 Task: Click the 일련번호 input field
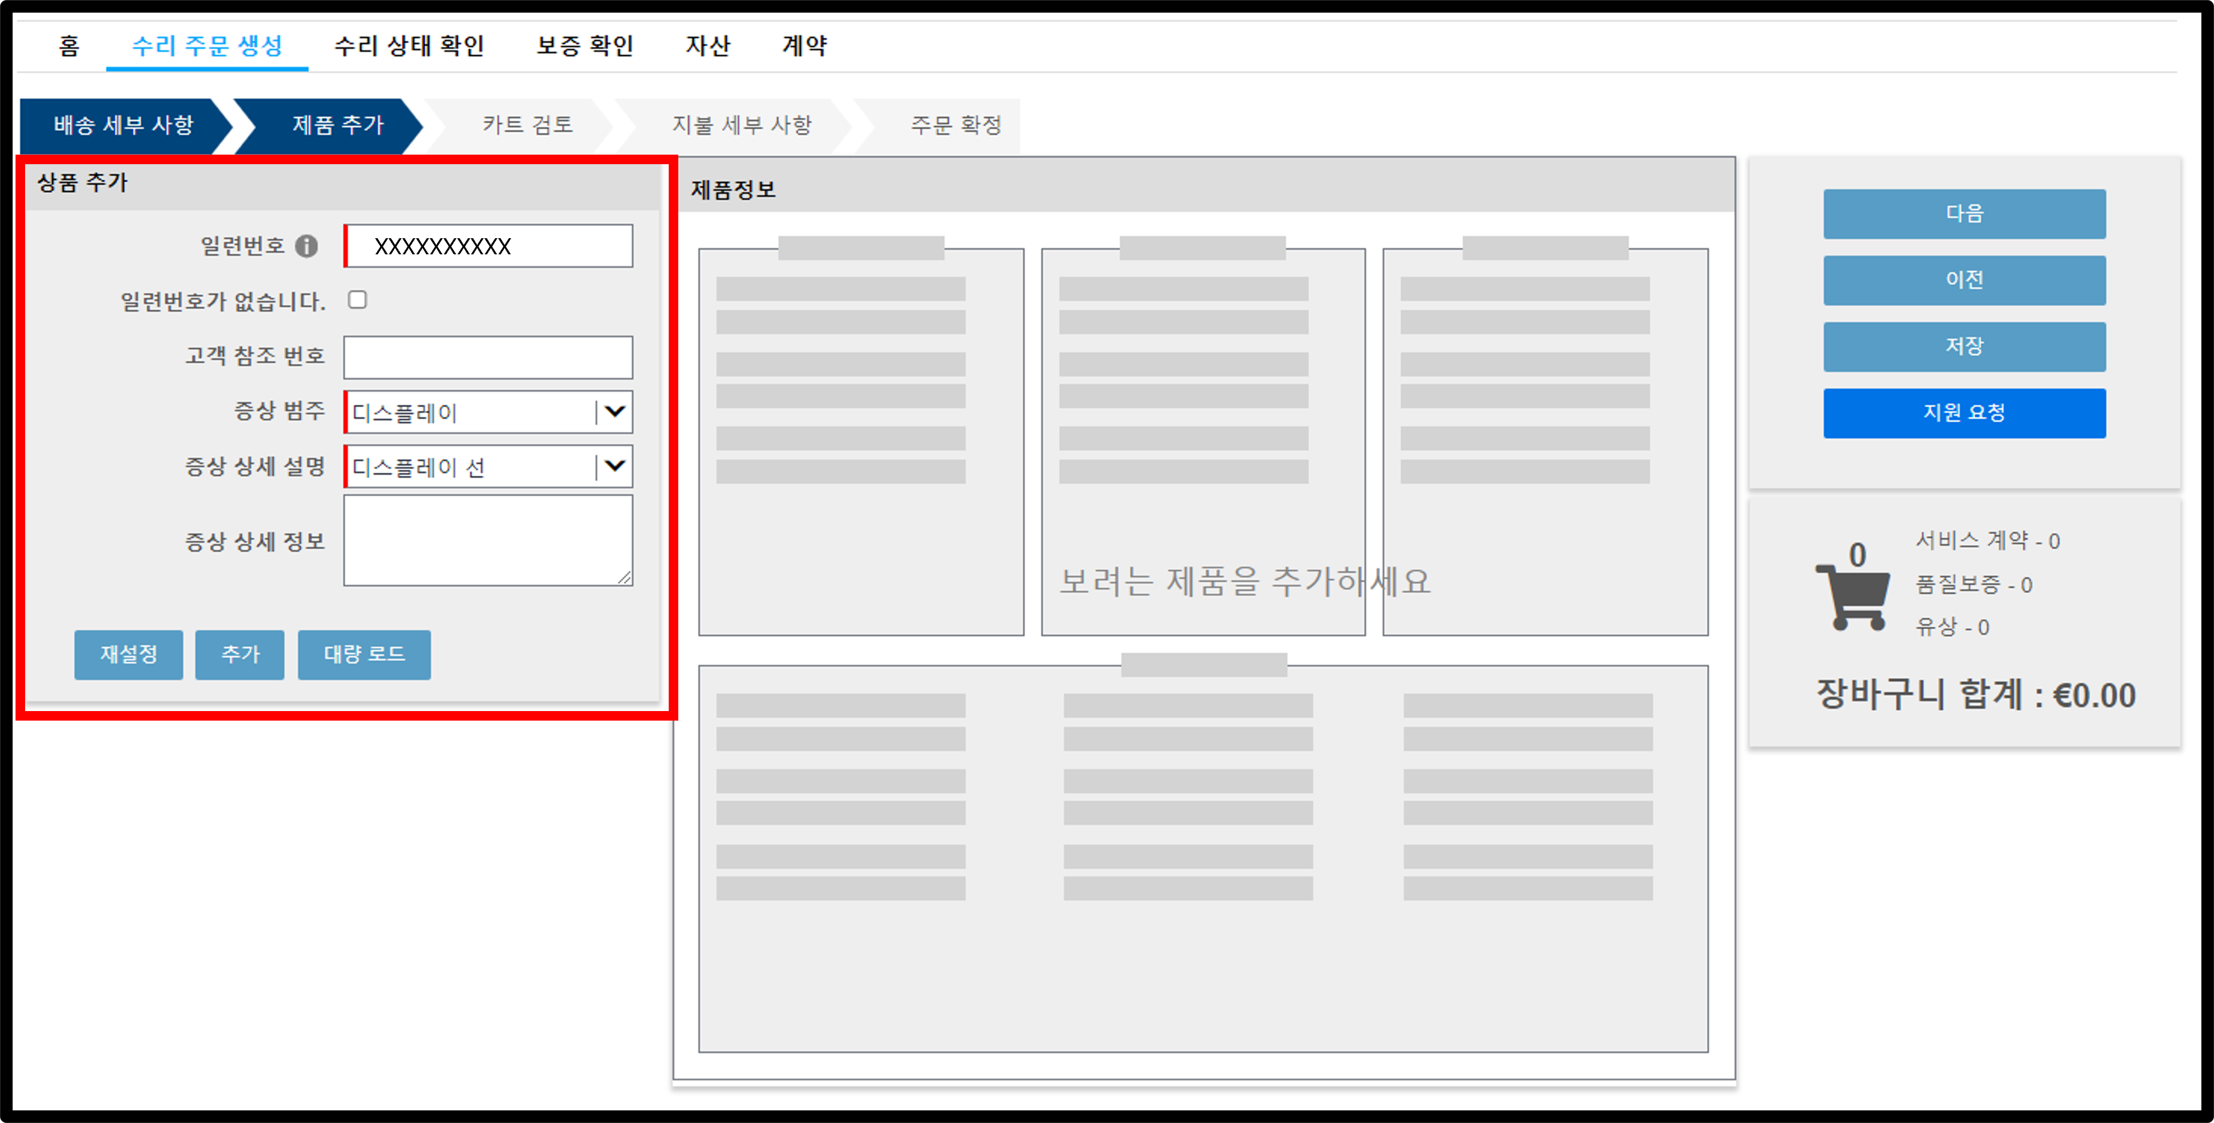[488, 246]
